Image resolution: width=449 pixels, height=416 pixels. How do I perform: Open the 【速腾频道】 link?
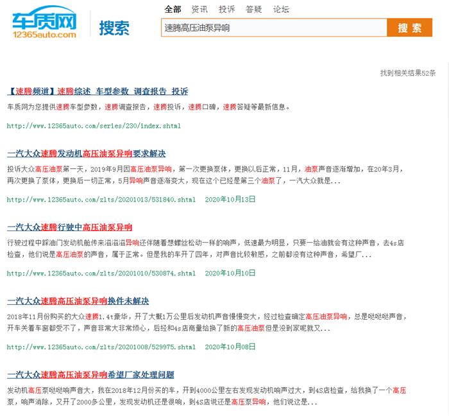[31, 91]
